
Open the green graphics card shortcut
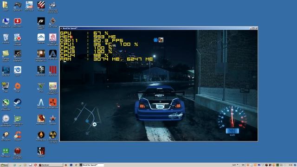[18, 119]
